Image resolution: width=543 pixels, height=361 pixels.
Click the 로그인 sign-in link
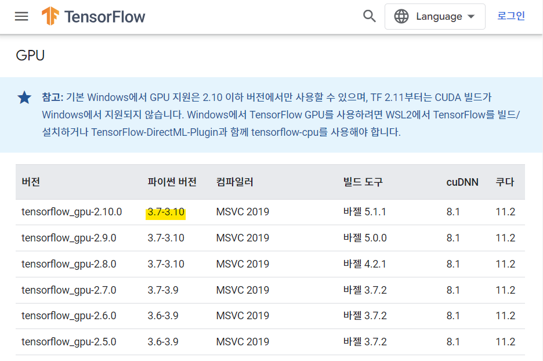(x=511, y=16)
